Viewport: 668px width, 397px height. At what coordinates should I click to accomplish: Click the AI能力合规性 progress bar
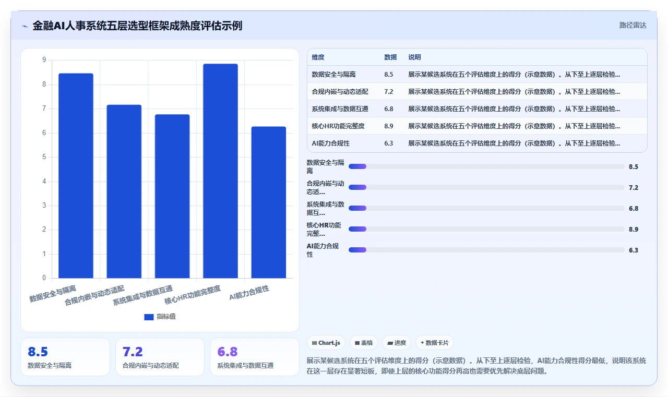click(486, 250)
